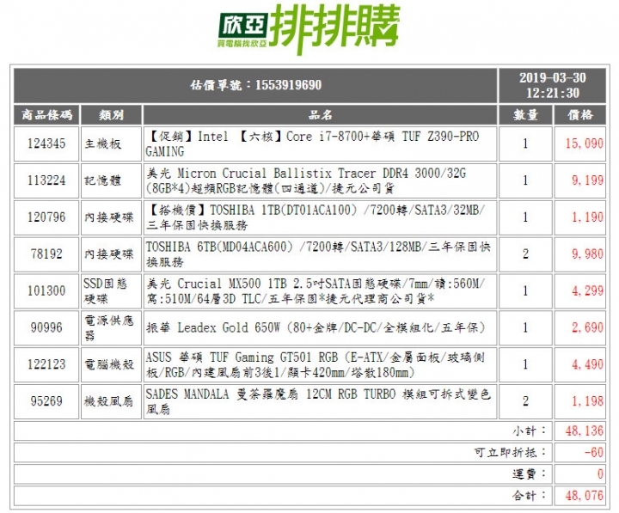Click the price 2,690
The height and width of the screenshot is (513, 619).
pyautogui.click(x=587, y=327)
